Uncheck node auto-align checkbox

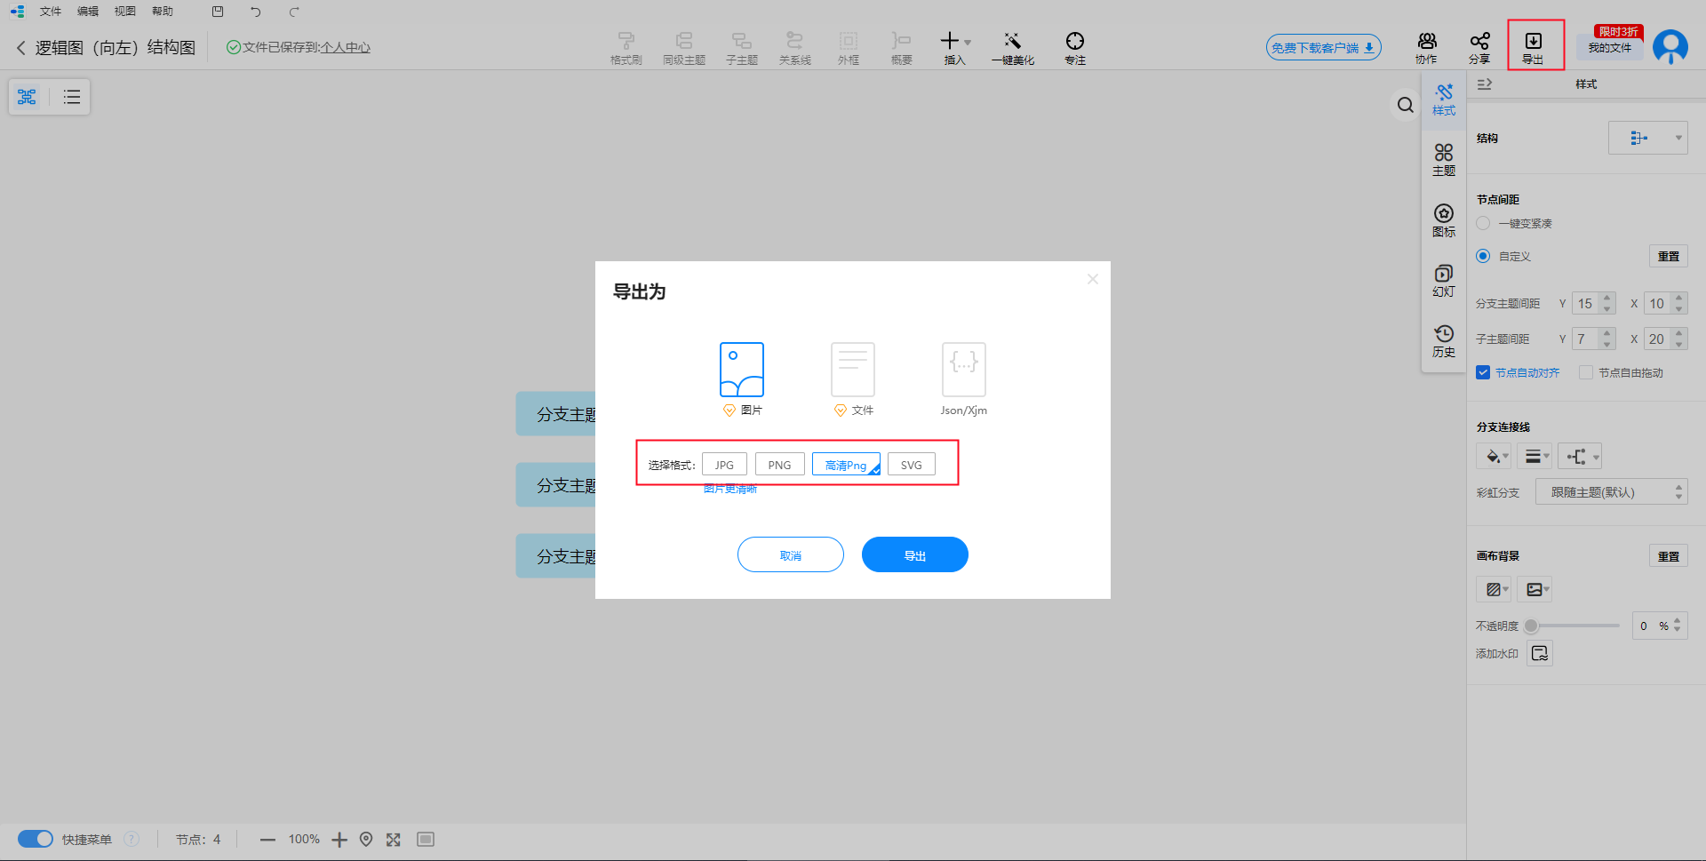point(1483,372)
